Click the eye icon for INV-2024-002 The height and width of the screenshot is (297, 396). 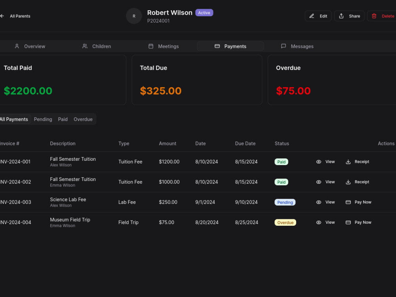coord(319,182)
